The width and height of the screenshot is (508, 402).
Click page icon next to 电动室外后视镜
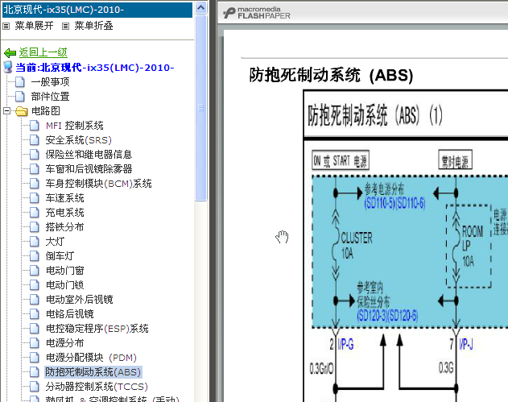pos(35,299)
